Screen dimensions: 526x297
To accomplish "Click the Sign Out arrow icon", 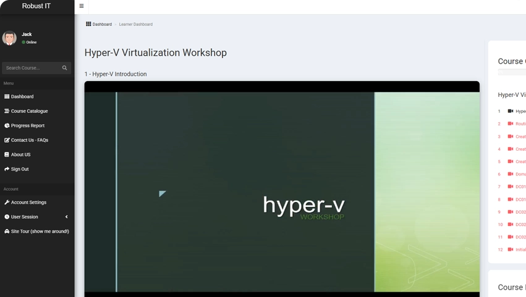I will click(7, 169).
